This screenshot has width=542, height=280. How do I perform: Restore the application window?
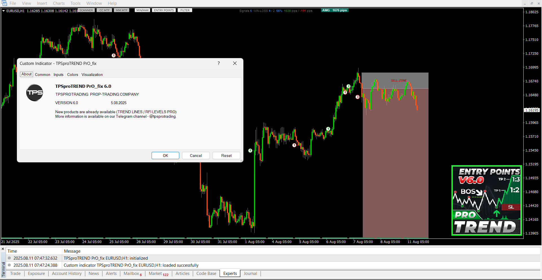[532, 3]
